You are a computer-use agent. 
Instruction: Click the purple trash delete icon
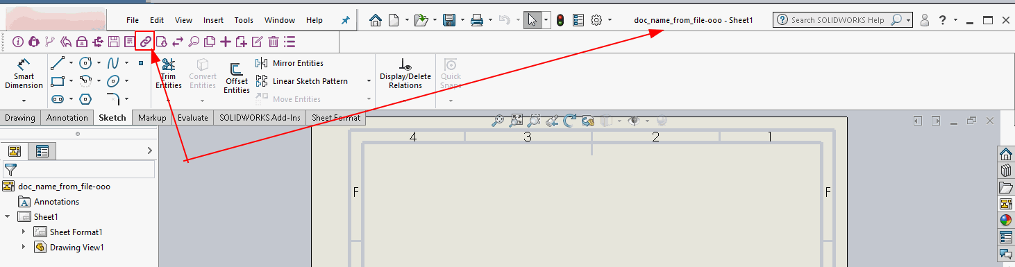274,42
